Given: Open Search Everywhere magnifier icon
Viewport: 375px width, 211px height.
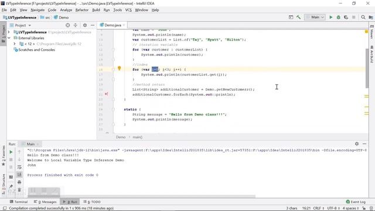Looking at the screenshot, I should pyautogui.click(x=363, y=17).
